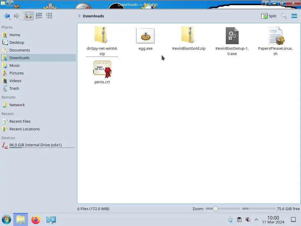Select the PapersPleaseLinux.sh script icon
The width and height of the screenshot is (301, 226).
(276, 36)
